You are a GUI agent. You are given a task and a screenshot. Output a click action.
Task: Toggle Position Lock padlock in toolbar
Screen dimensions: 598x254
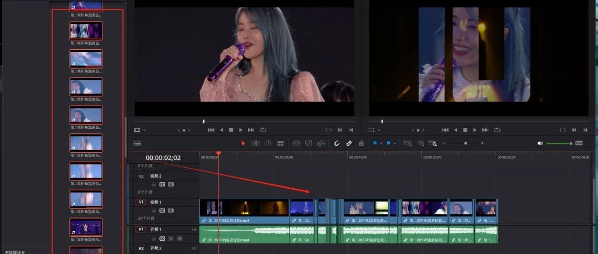361,143
